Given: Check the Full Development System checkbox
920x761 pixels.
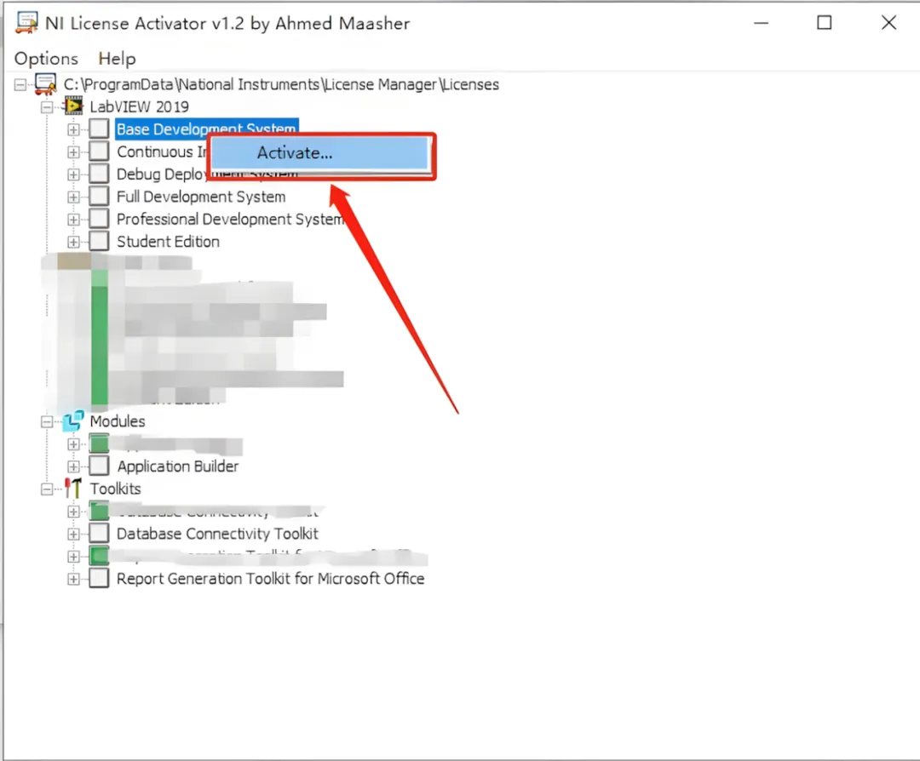Looking at the screenshot, I should coord(99,197).
